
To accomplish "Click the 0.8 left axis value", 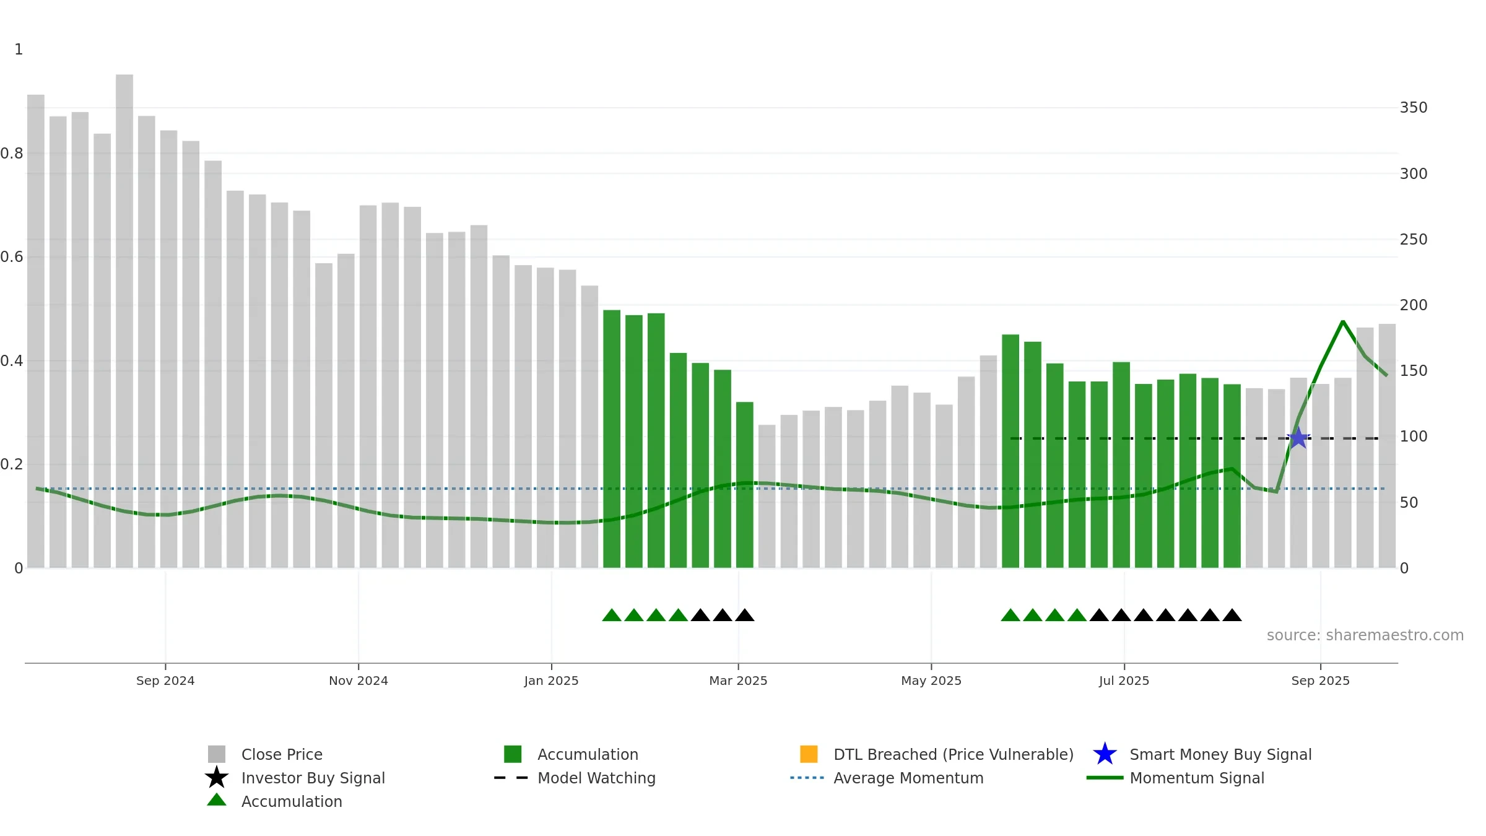I will (x=12, y=154).
